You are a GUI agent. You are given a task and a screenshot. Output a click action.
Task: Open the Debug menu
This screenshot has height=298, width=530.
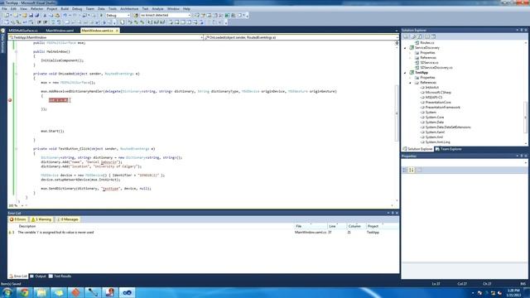77,9
